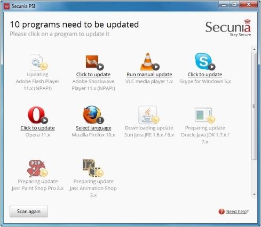Viewport: 261px width, 227px height.
Task: Select the Mozilla Firefox icon
Action: pos(93,115)
